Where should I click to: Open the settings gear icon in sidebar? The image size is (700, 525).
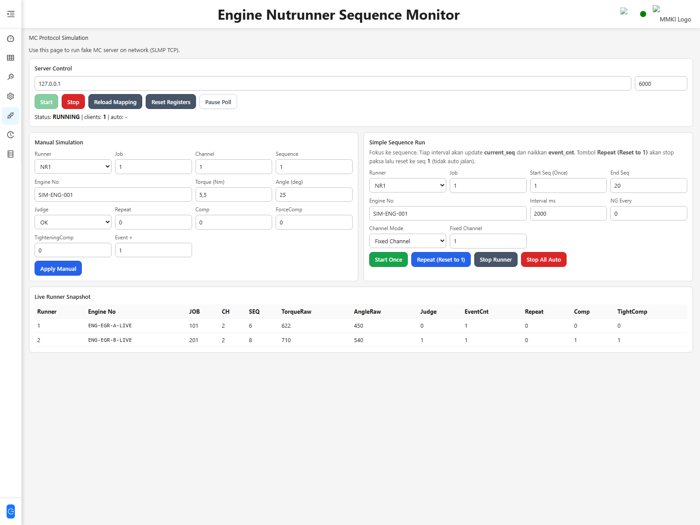point(10,96)
